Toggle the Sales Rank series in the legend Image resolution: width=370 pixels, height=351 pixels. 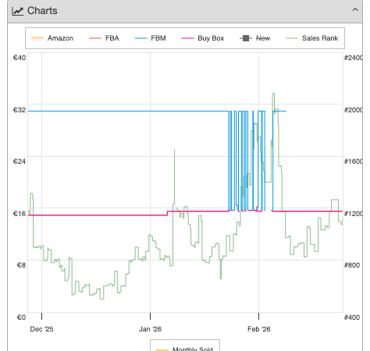click(312, 38)
